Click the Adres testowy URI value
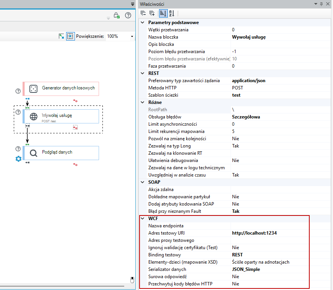 point(254,233)
